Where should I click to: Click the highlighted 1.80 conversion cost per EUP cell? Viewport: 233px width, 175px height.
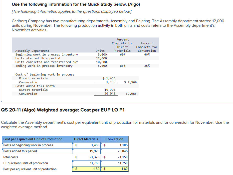[114, 169]
